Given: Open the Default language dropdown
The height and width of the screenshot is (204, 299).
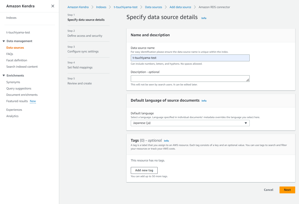Looking at the screenshot, I should click(x=190, y=123).
